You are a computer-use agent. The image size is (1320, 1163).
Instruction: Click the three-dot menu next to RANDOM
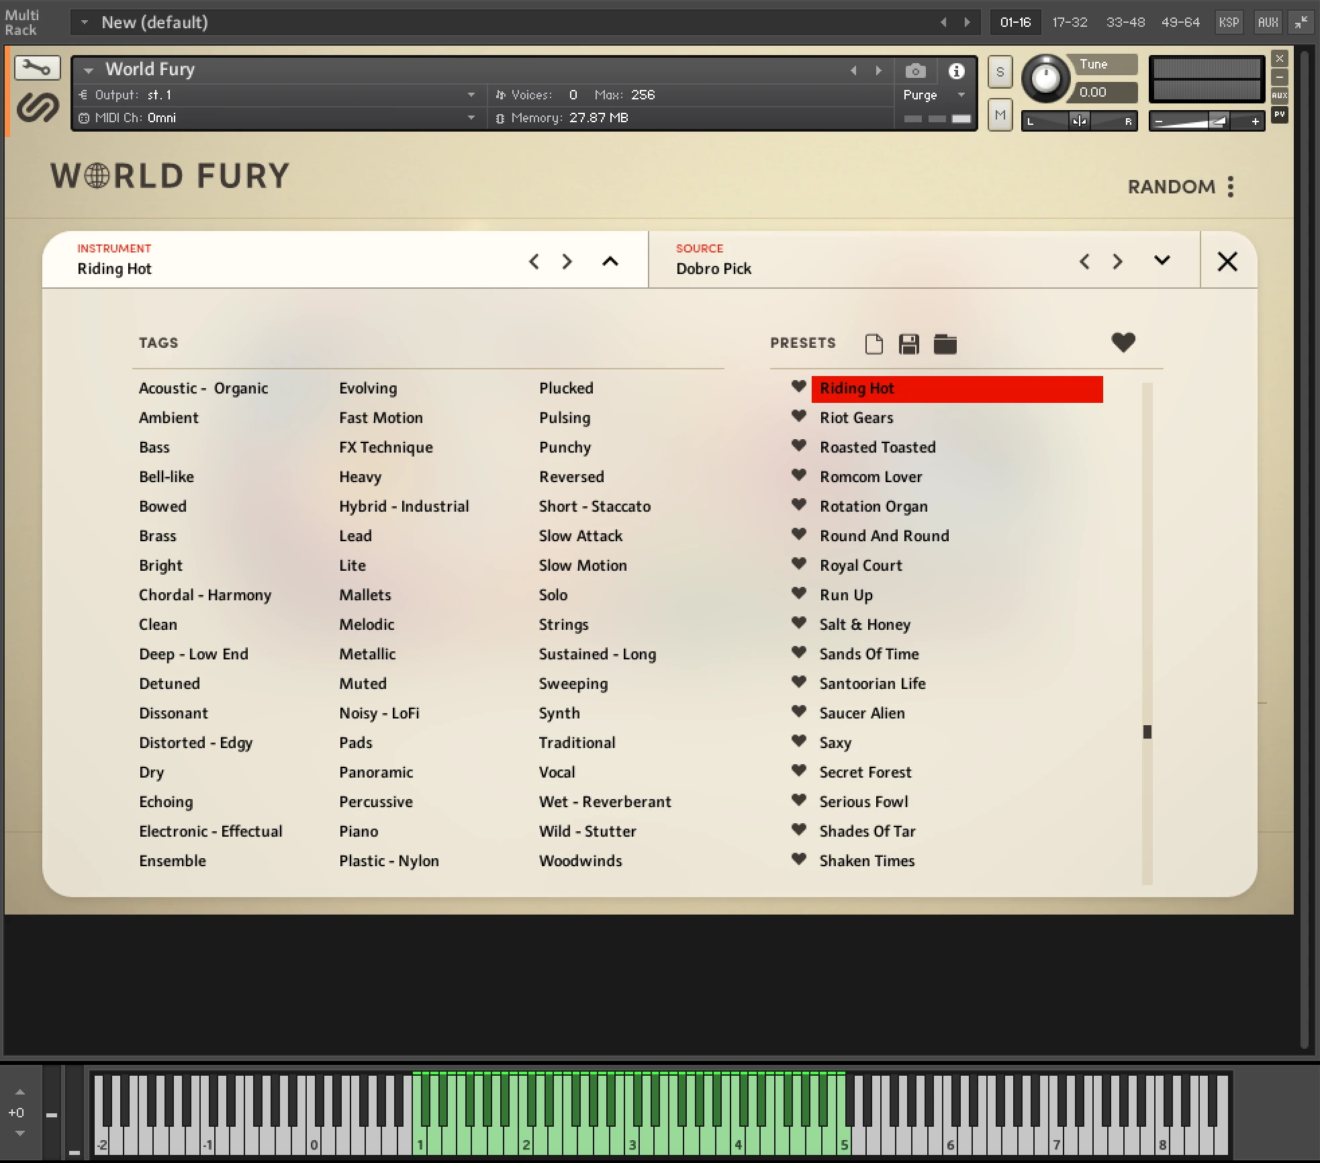tap(1233, 187)
